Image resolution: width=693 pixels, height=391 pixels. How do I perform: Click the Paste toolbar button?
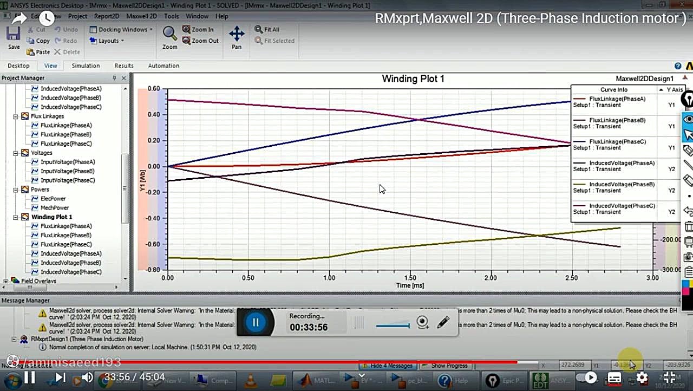click(x=38, y=52)
